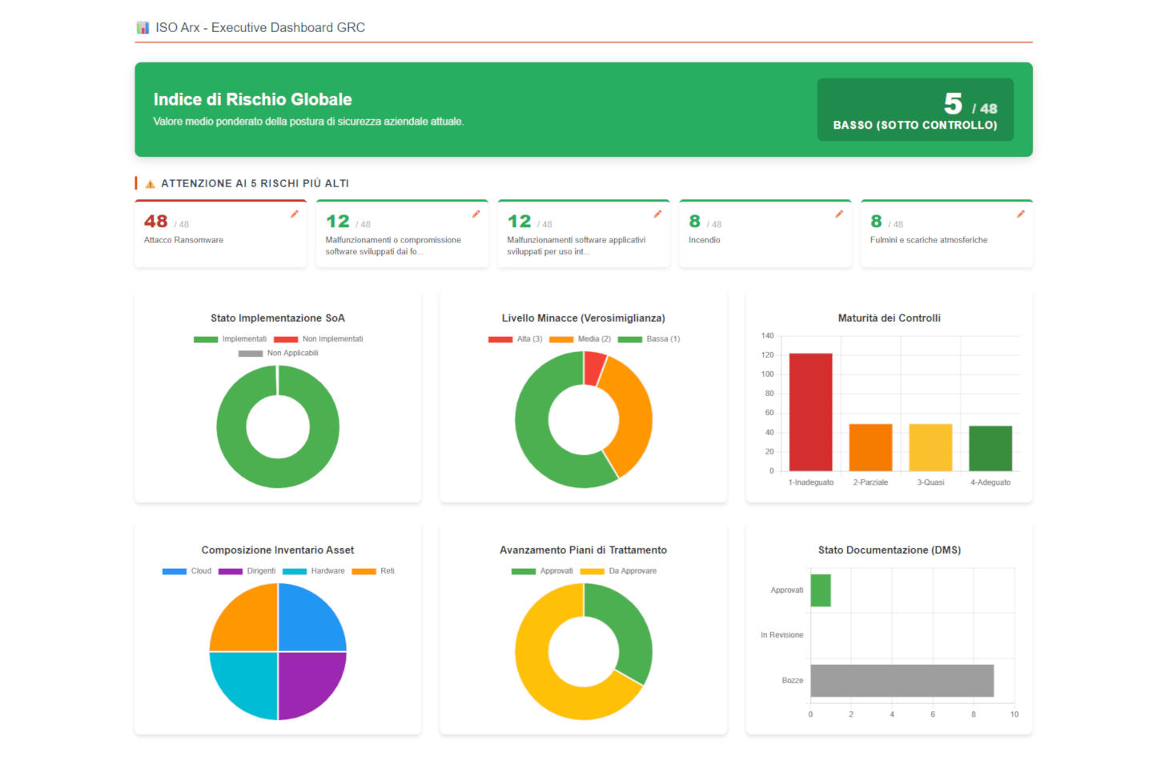Screen dimensions: 1153x760
Task: Toggle the Cloud legend in asset inventory
Action: (187, 571)
